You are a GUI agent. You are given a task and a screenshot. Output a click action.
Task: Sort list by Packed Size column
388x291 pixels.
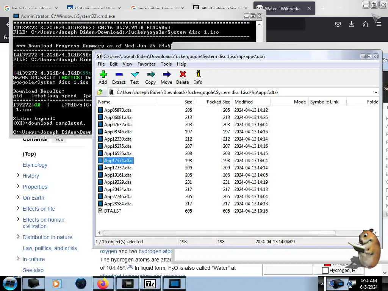pyautogui.click(x=214, y=102)
